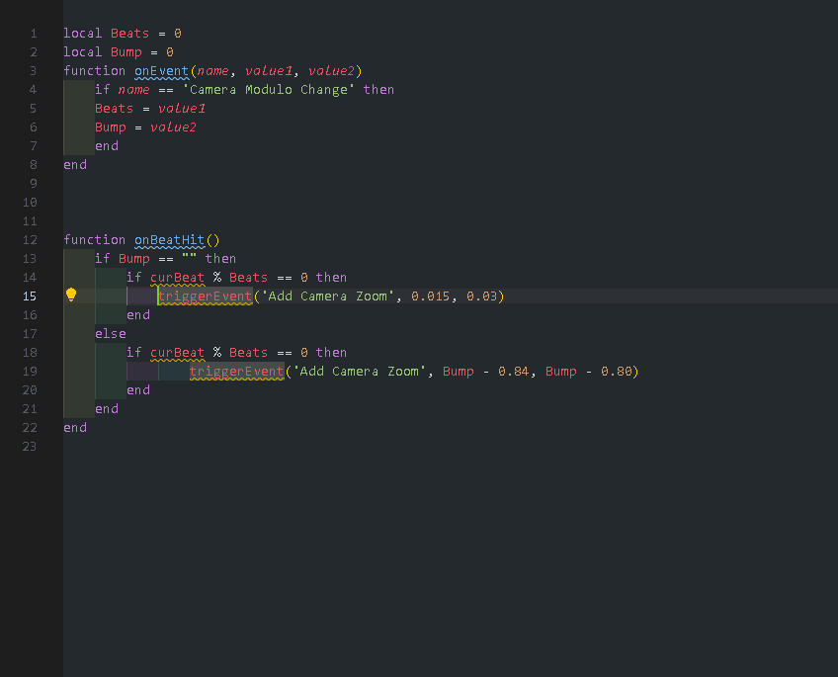Click the Bump - 0.80 expression on line 19
This screenshot has height=677, width=838.
[589, 371]
